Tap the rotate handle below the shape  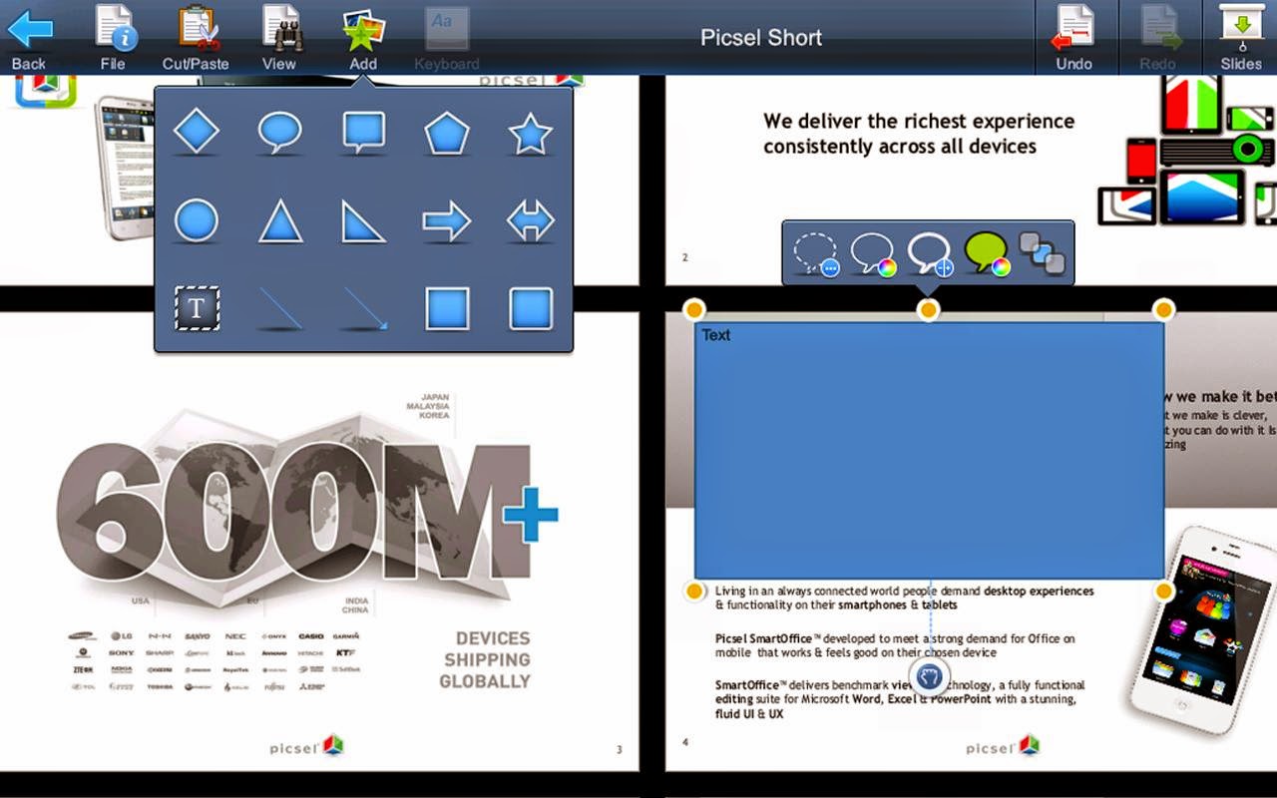pos(929,677)
